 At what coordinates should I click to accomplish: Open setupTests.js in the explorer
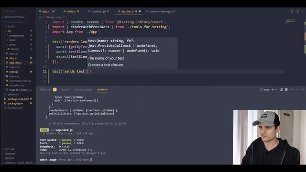click(16, 85)
